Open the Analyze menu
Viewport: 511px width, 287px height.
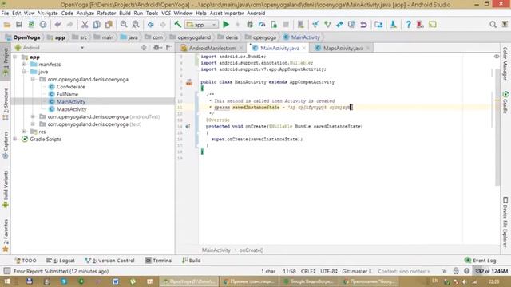pyautogui.click(x=85, y=13)
